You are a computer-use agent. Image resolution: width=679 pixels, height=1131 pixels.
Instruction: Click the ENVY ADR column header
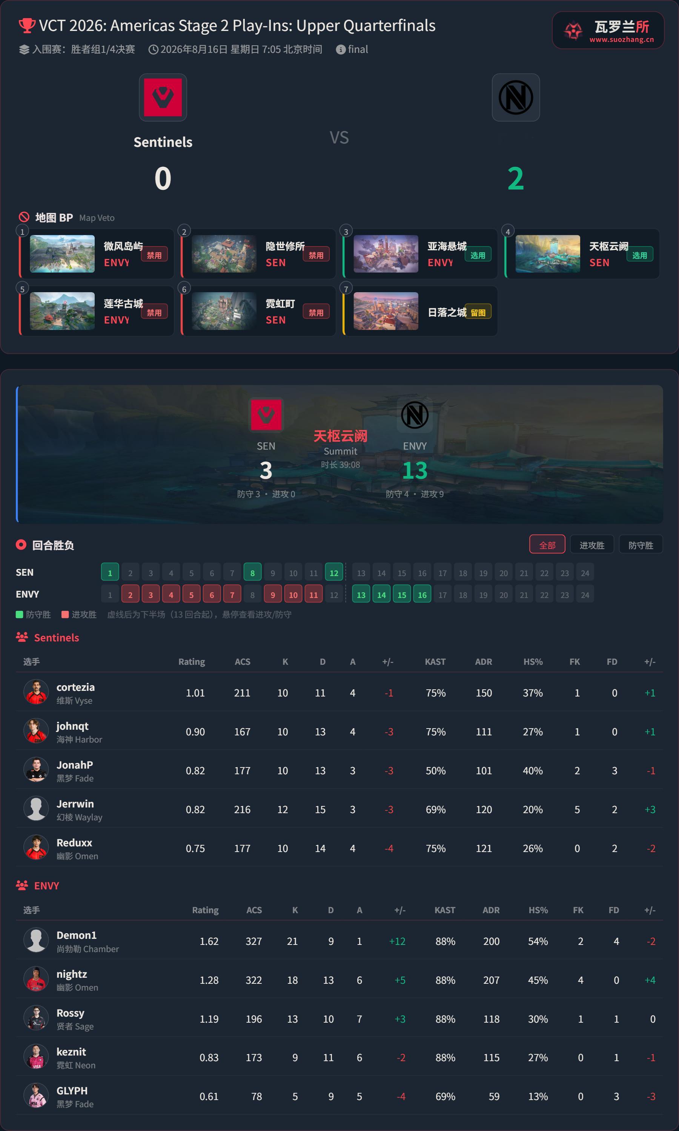click(491, 909)
